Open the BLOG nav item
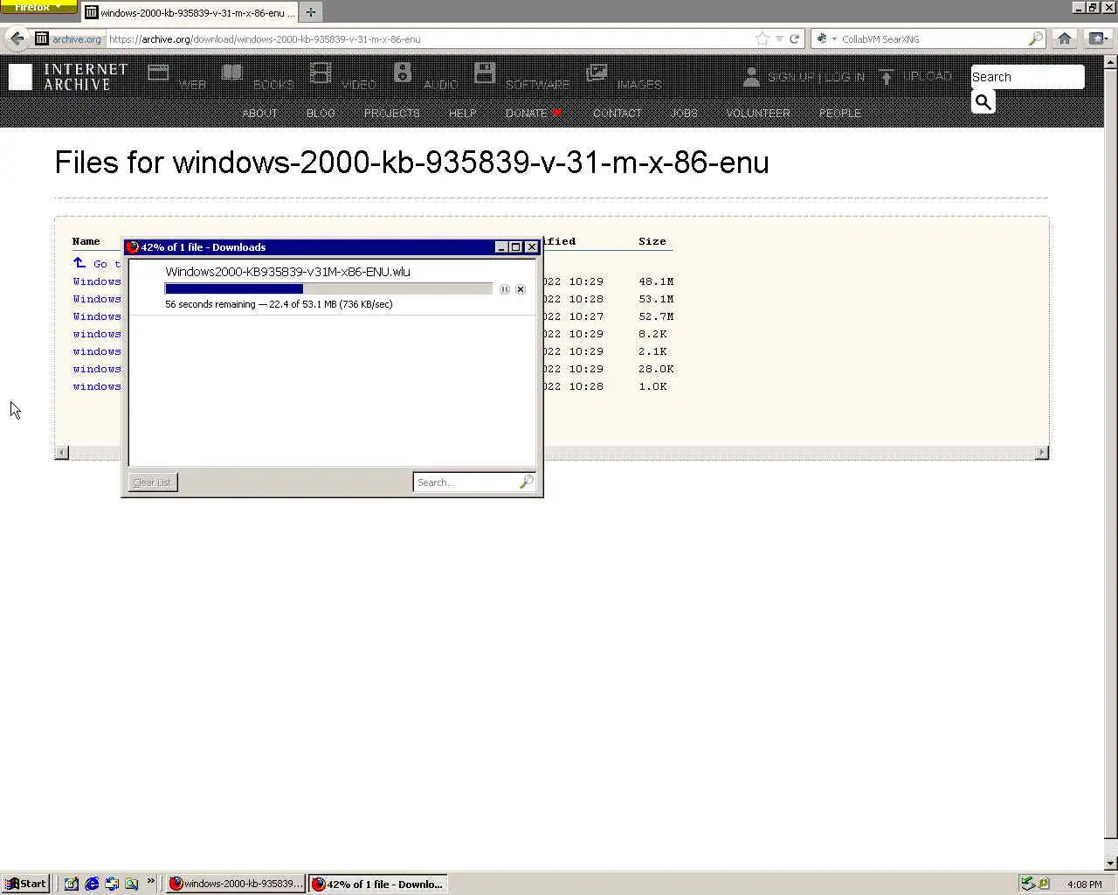 321,114
